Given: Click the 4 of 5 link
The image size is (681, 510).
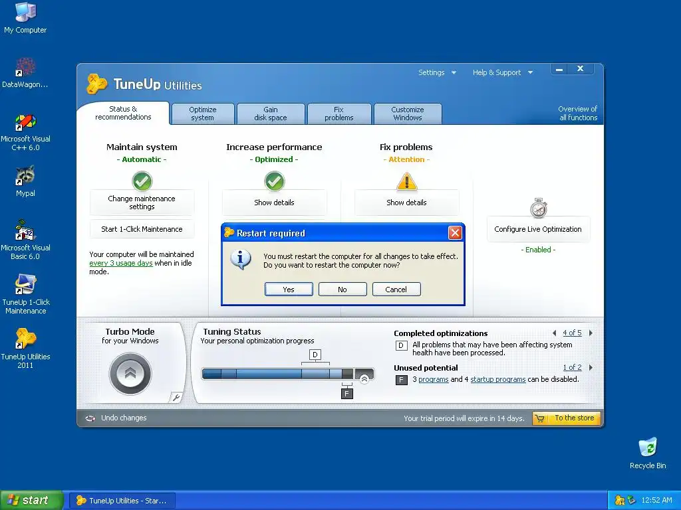Looking at the screenshot, I should coord(572,333).
